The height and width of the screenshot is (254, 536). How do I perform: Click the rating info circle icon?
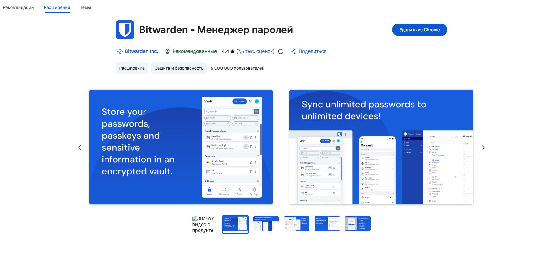click(x=281, y=51)
